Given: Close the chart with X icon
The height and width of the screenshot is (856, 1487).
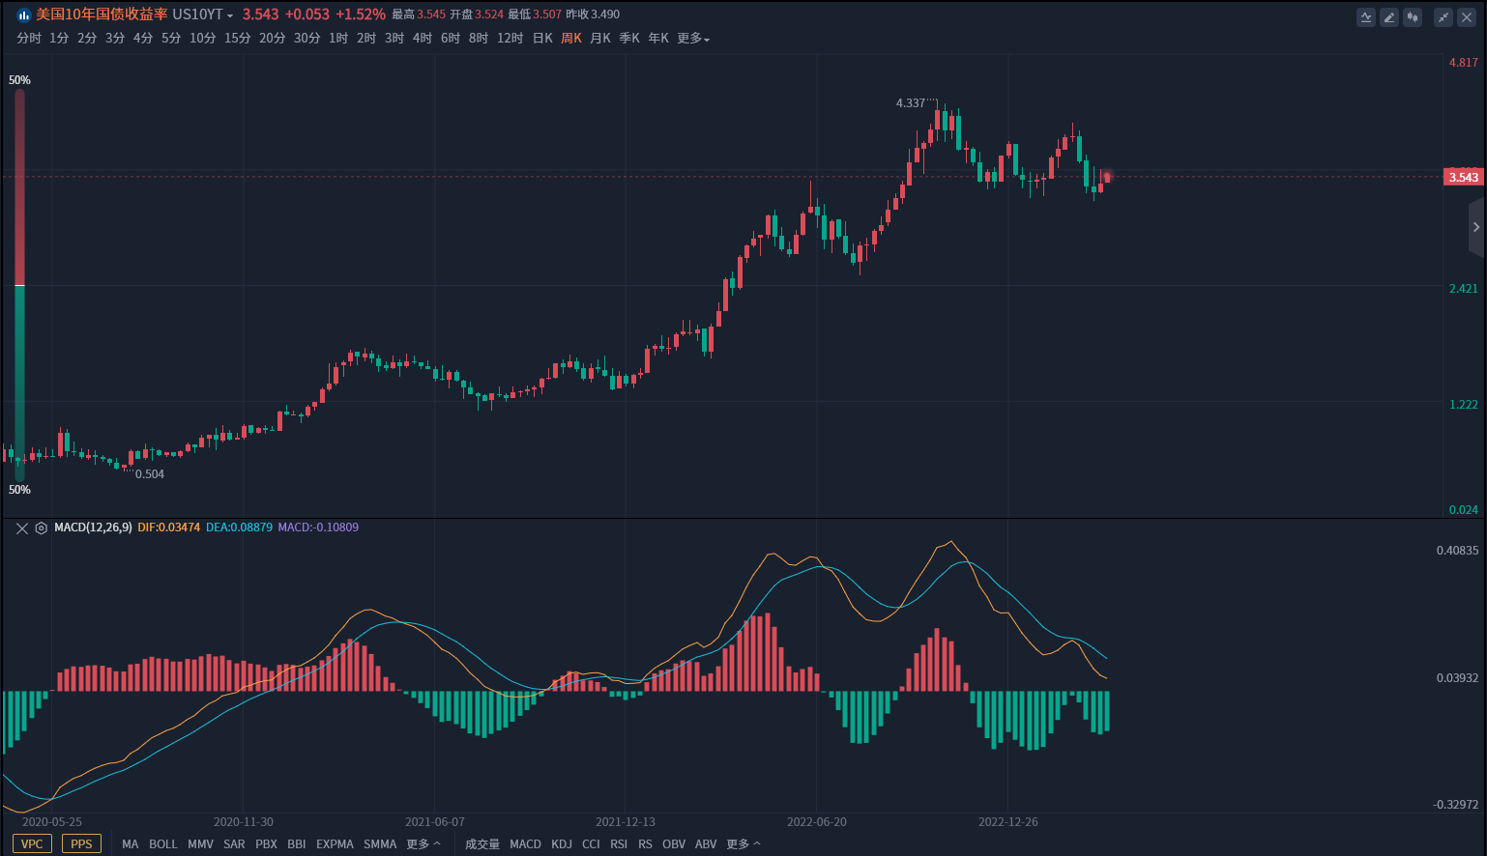Looking at the screenshot, I should pyautogui.click(x=1467, y=16).
